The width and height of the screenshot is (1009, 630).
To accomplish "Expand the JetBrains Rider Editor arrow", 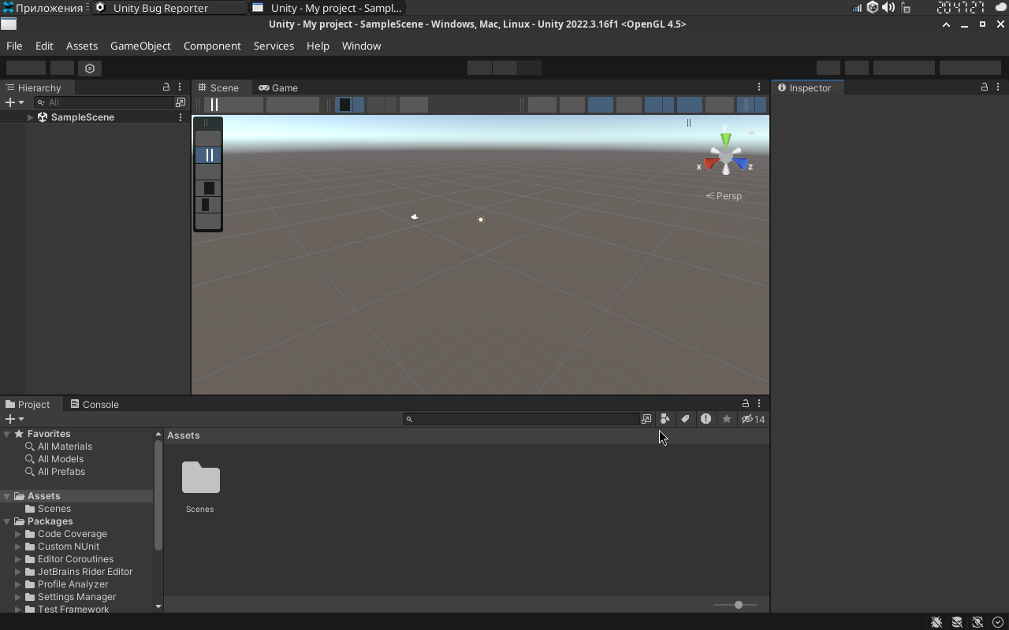I will click(18, 572).
